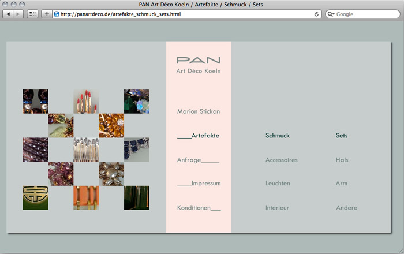Open the Anfrage menu item
This screenshot has height=254, width=404.
(x=198, y=160)
